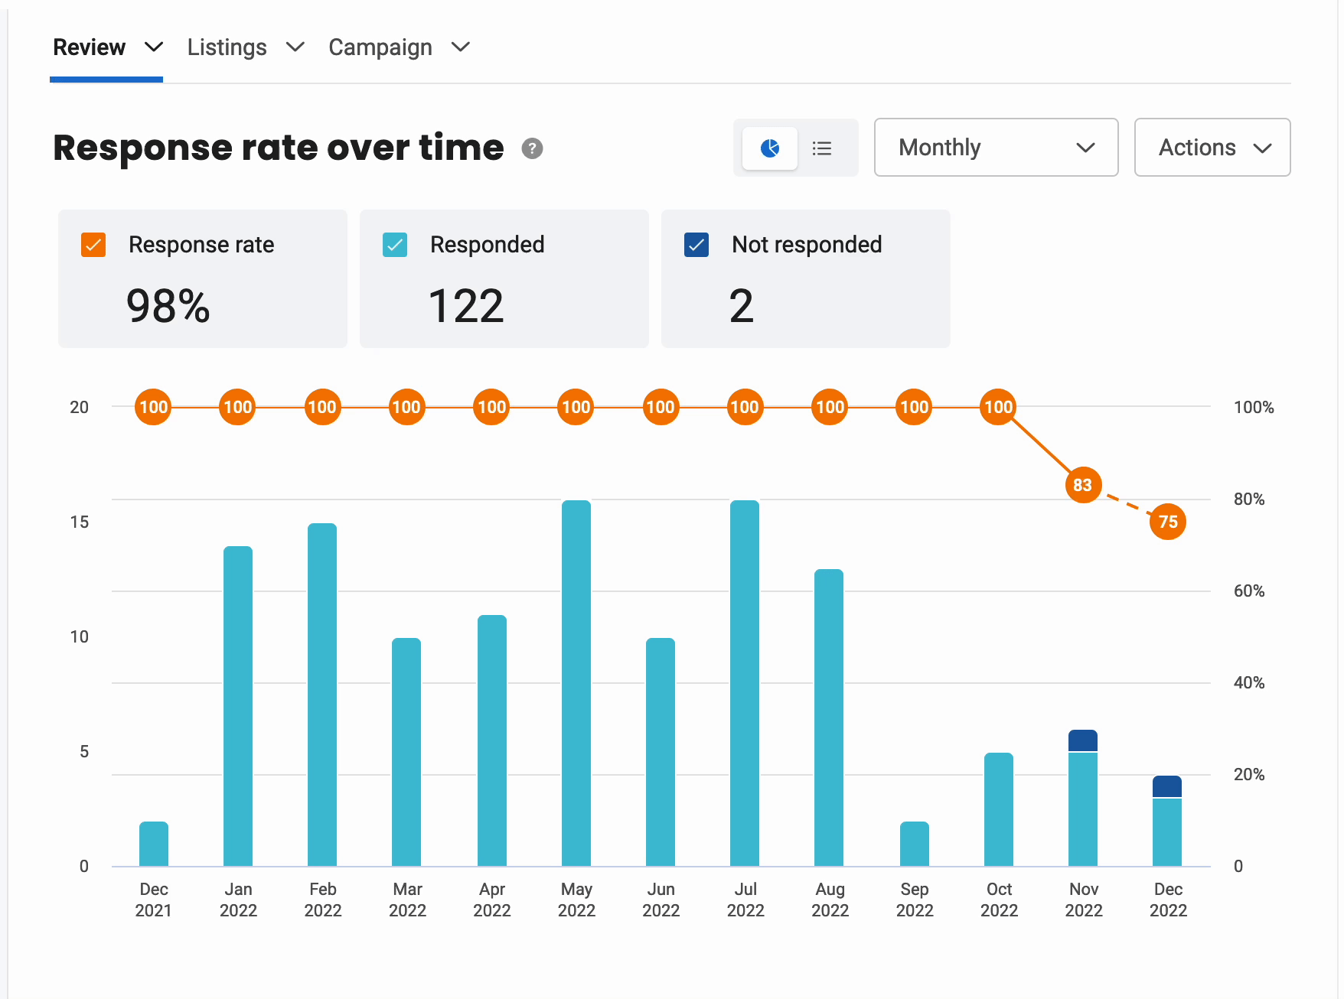Click the help question mark icon
Viewport: 1344px width, 999px height.
coord(533,148)
